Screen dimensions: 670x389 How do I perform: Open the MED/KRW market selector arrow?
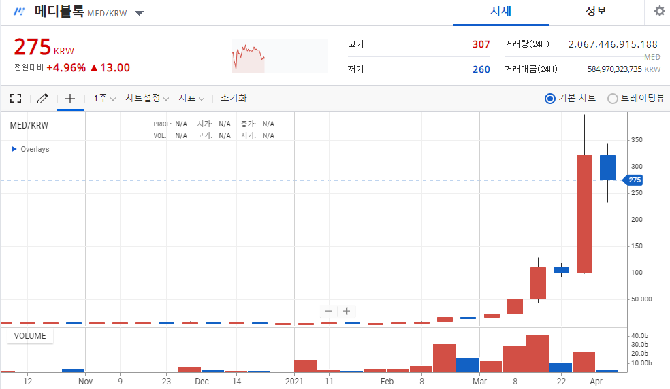point(139,13)
